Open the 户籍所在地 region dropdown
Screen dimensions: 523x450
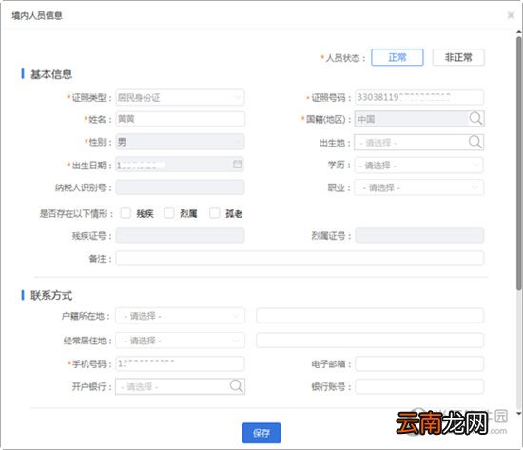point(180,316)
